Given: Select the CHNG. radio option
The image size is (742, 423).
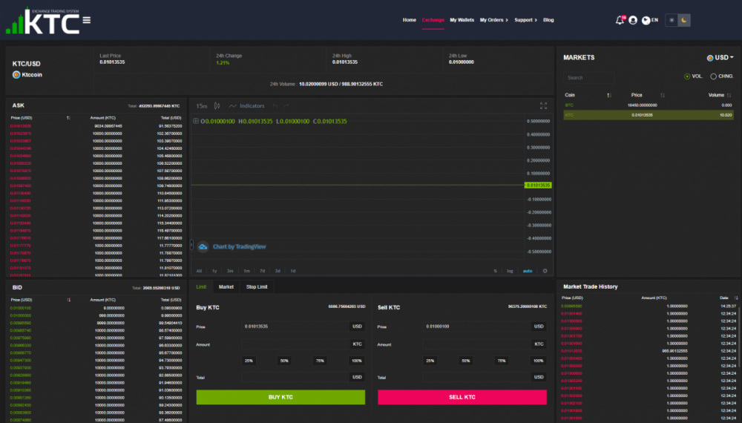Looking at the screenshot, I should click(713, 76).
